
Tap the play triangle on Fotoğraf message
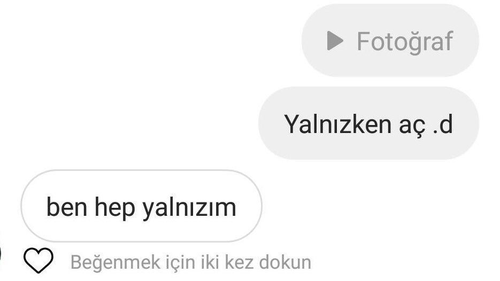click(335, 41)
